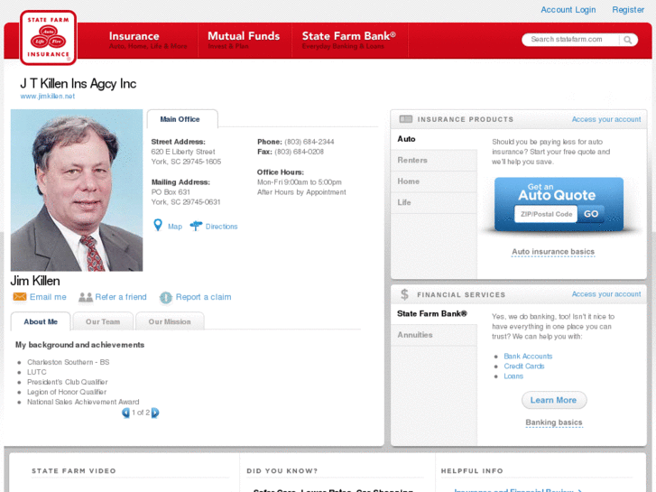Open the Credit Cards link
This screenshot has width=656, height=492.
click(523, 367)
